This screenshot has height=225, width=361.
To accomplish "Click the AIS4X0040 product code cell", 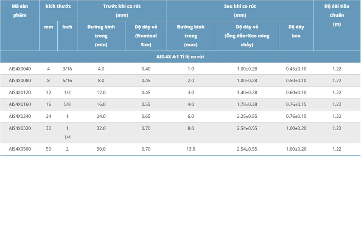I will [20, 69].
